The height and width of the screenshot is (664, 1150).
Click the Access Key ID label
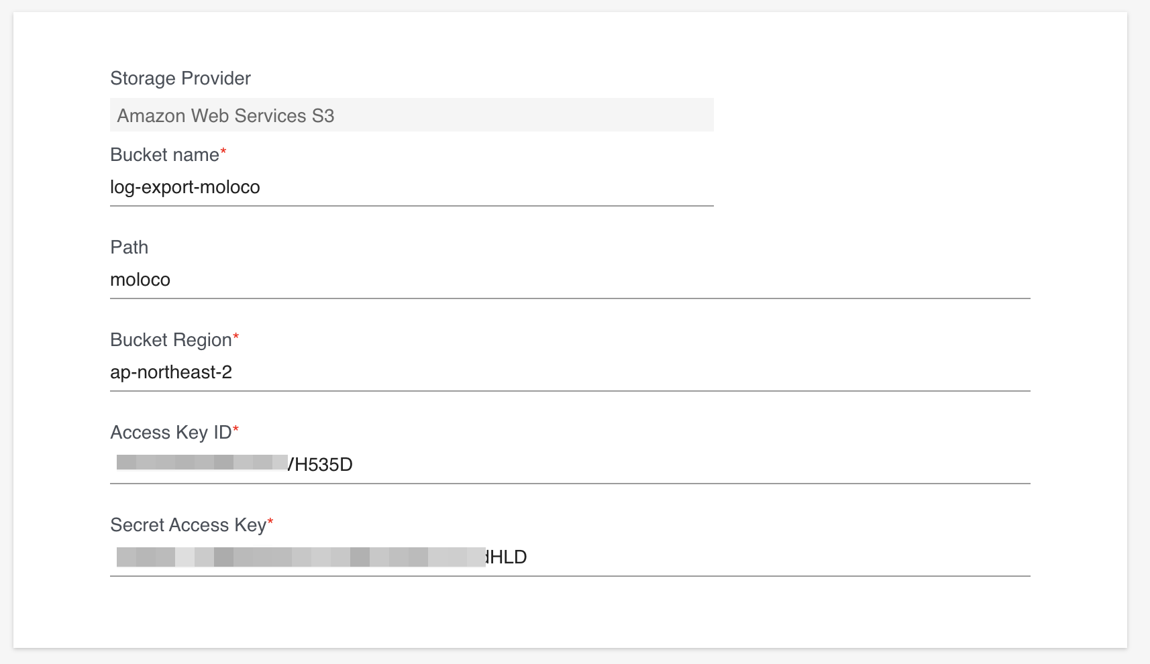click(170, 433)
